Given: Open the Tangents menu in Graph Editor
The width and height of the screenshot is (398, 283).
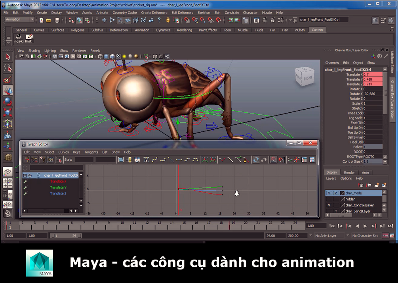Looking at the screenshot, I should (x=91, y=152).
